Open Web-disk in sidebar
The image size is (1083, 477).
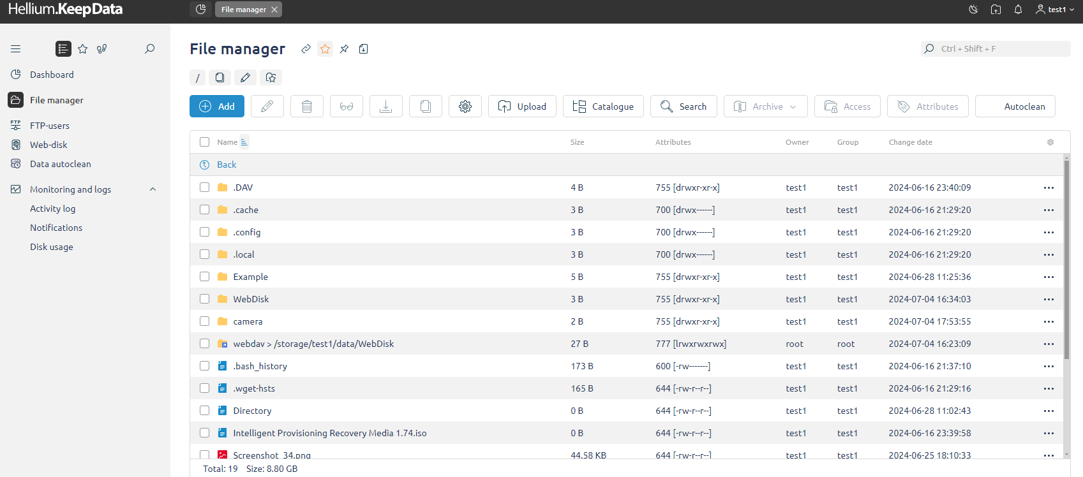tap(49, 145)
